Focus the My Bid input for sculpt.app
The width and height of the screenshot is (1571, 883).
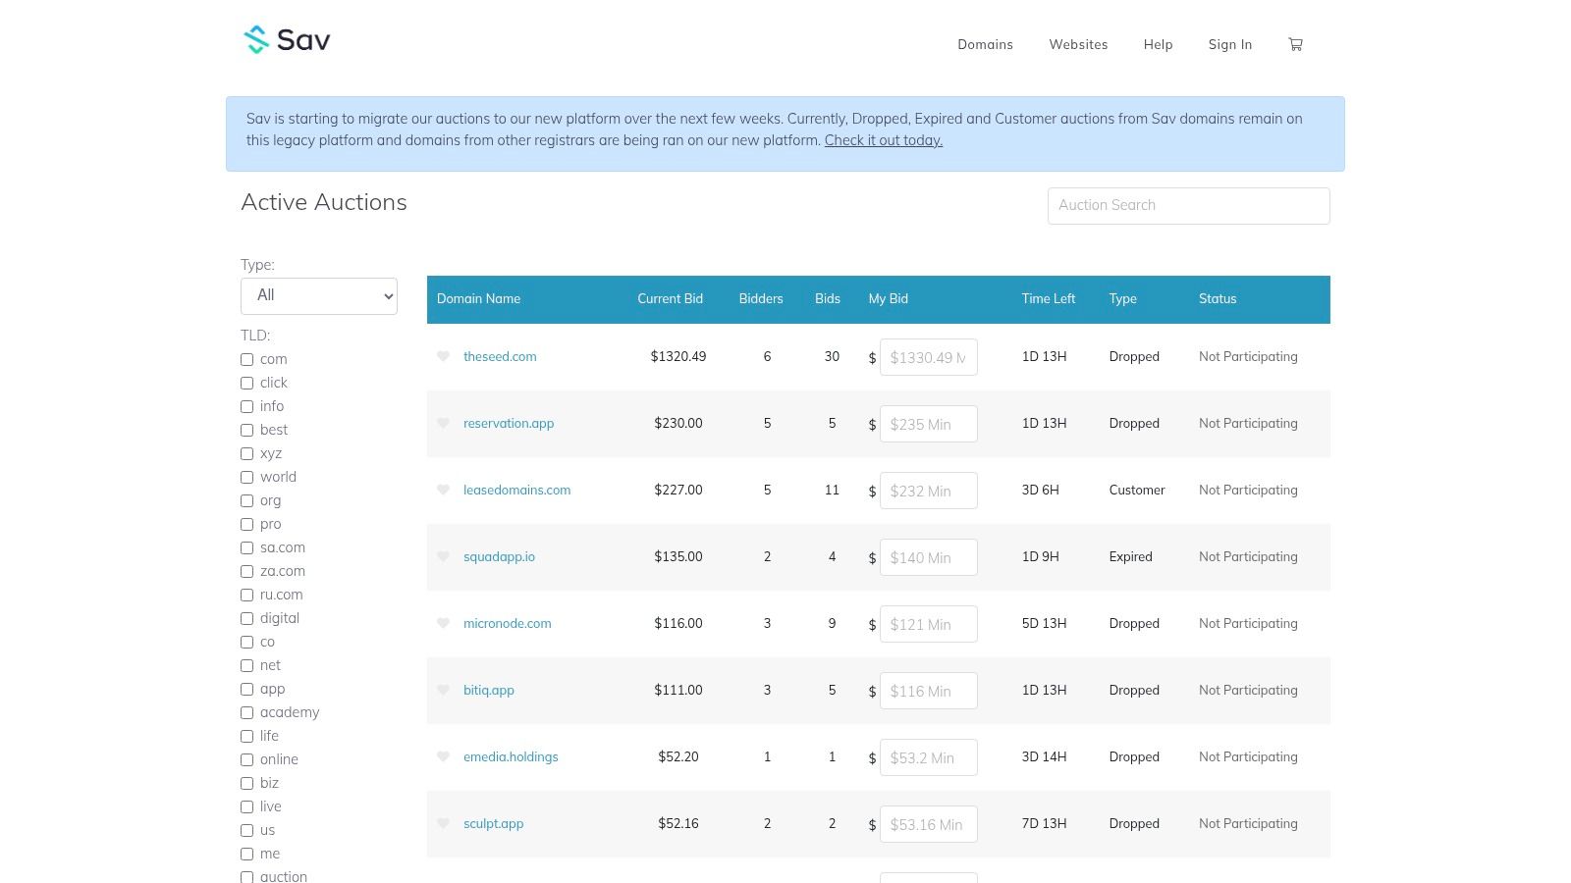click(928, 824)
